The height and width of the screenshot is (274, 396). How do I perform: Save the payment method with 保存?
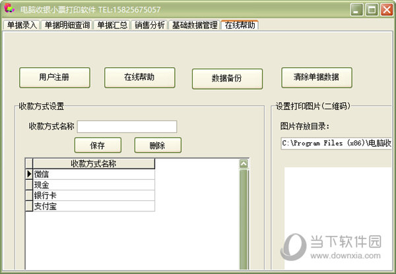click(98, 145)
